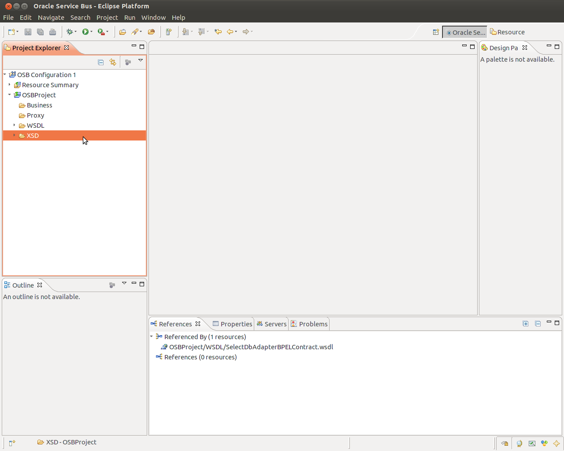
Task: Click Focus on Active Task in Outline
Action: pyautogui.click(x=112, y=285)
